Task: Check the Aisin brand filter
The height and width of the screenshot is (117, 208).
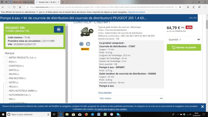Action: tap(6, 62)
